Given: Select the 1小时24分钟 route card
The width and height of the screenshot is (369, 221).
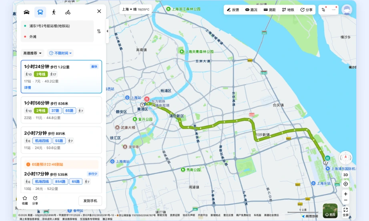Looking at the screenshot, I should pyautogui.click(x=61, y=77).
